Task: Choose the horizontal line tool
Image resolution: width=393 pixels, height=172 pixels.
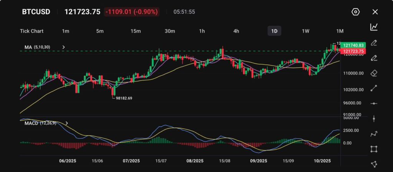Action: click(x=374, y=104)
